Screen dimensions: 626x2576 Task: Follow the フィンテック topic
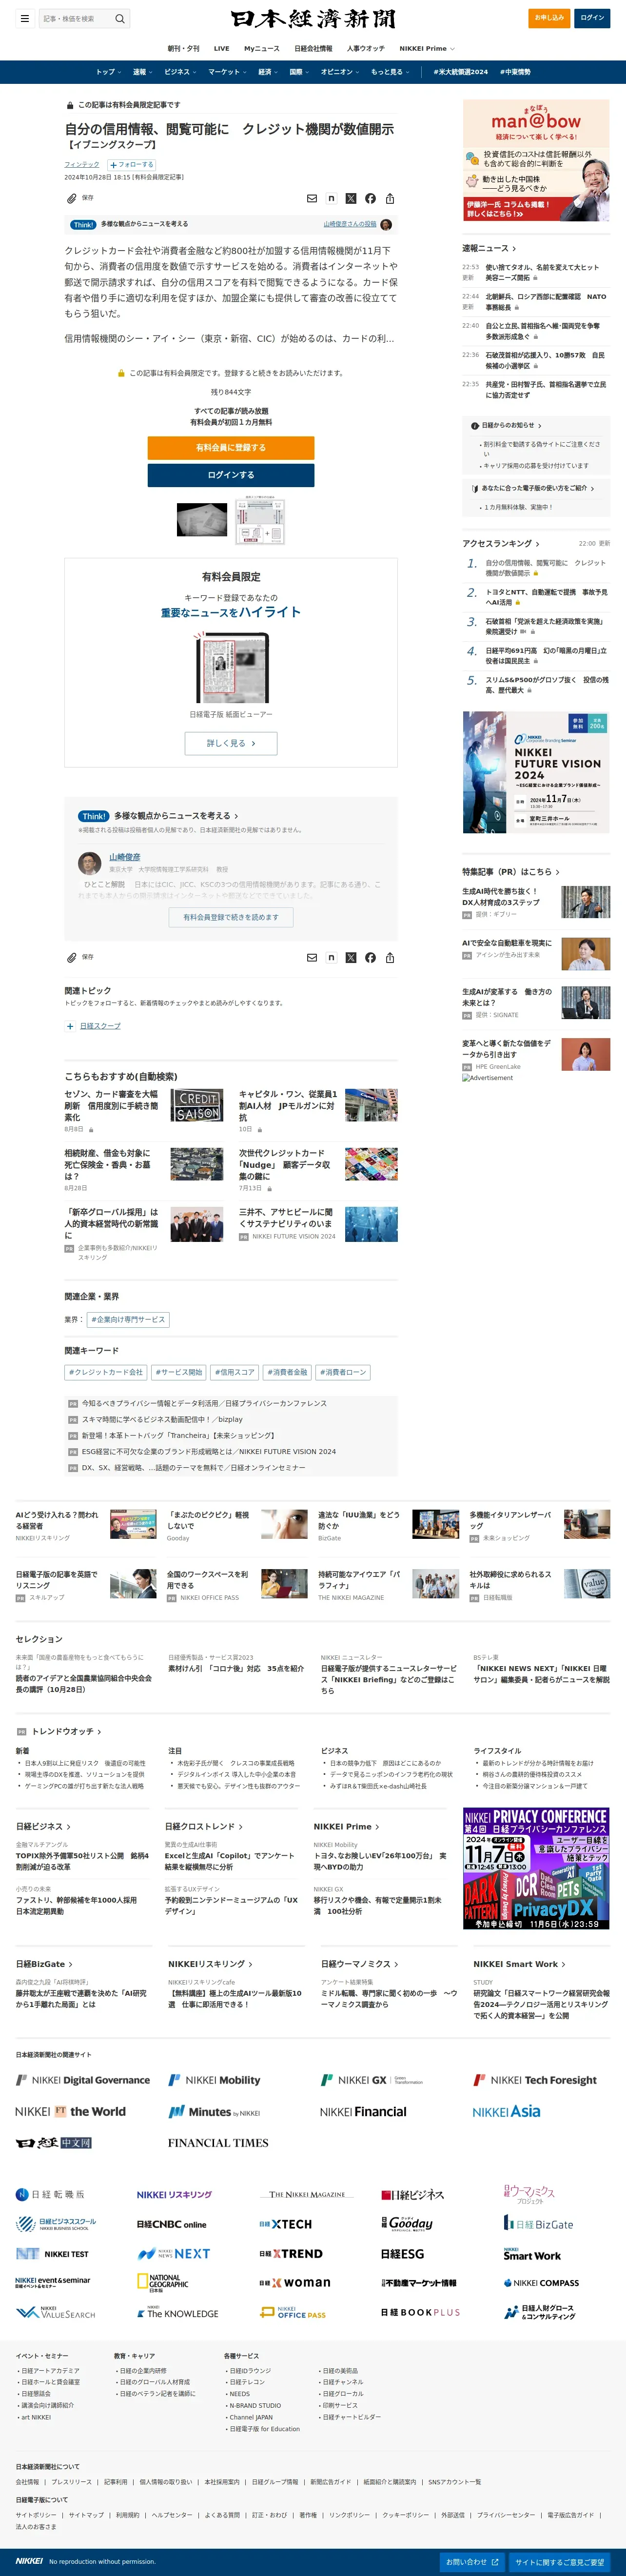pos(131,165)
